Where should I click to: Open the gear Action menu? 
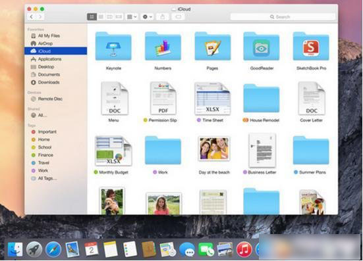point(147,16)
